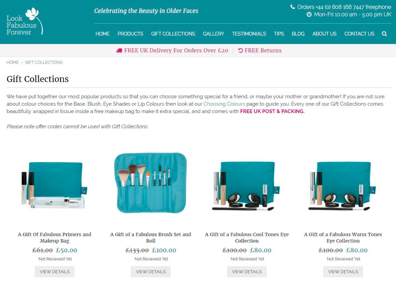View details for the Primers and Makeup Bag
The image size is (396, 284).
point(54,271)
